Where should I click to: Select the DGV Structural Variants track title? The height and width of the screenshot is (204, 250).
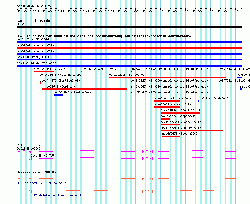coord(104,36)
